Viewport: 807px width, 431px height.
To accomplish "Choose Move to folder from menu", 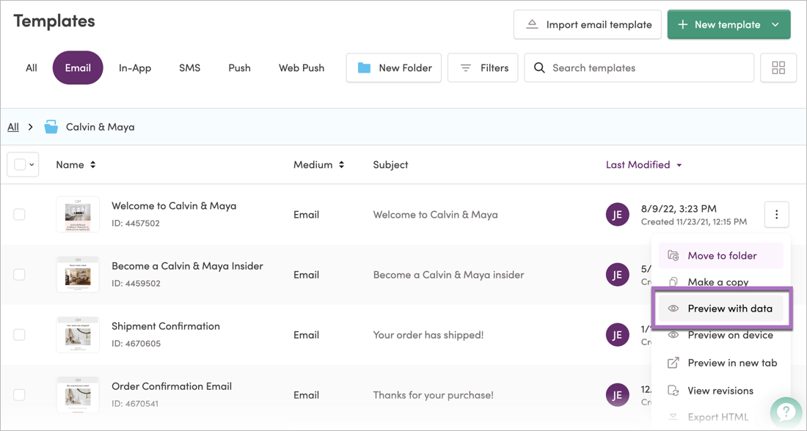I will click(720, 256).
